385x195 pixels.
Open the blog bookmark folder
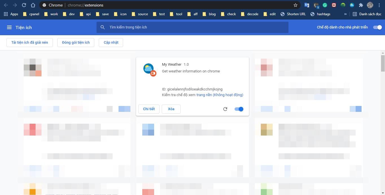pos(209,14)
